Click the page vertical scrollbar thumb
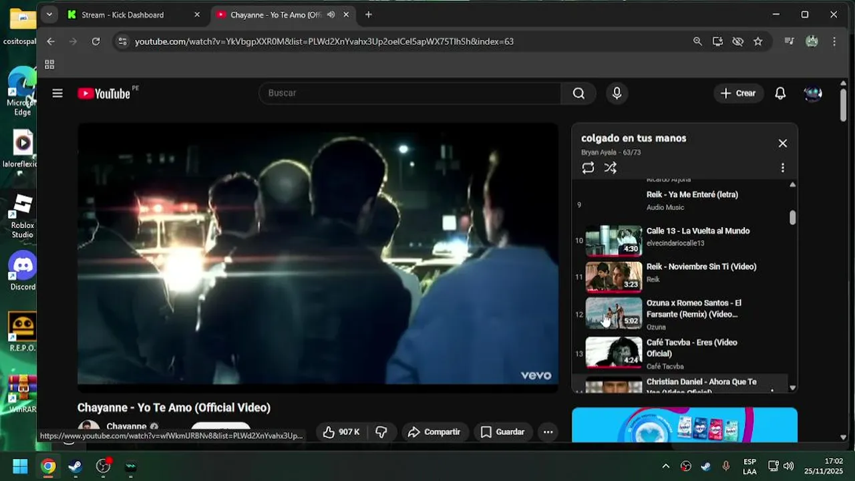 click(844, 105)
